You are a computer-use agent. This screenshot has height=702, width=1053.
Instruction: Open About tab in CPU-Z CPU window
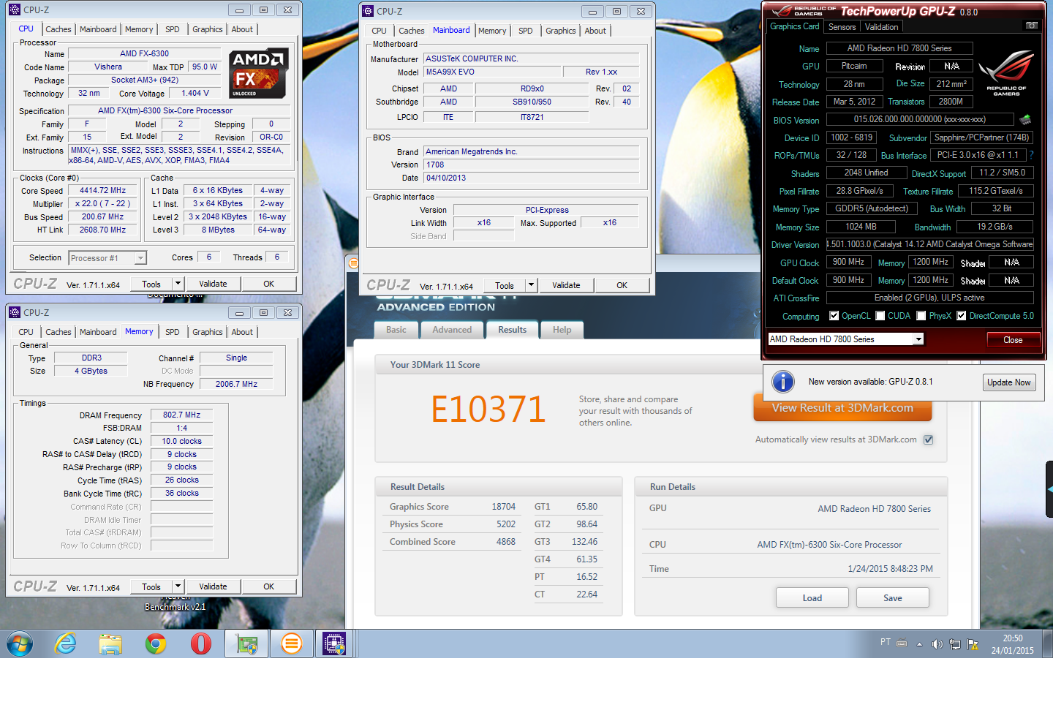(242, 29)
